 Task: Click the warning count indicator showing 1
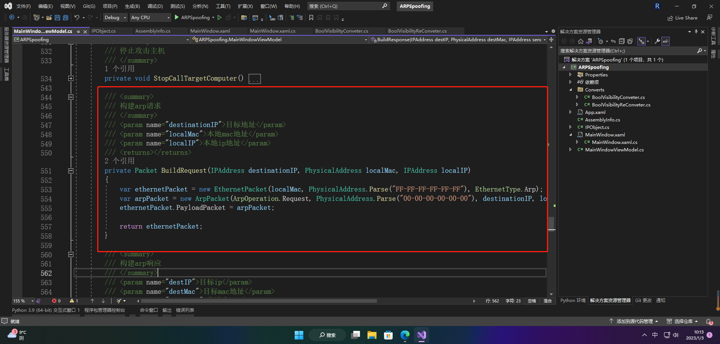click(x=74, y=301)
